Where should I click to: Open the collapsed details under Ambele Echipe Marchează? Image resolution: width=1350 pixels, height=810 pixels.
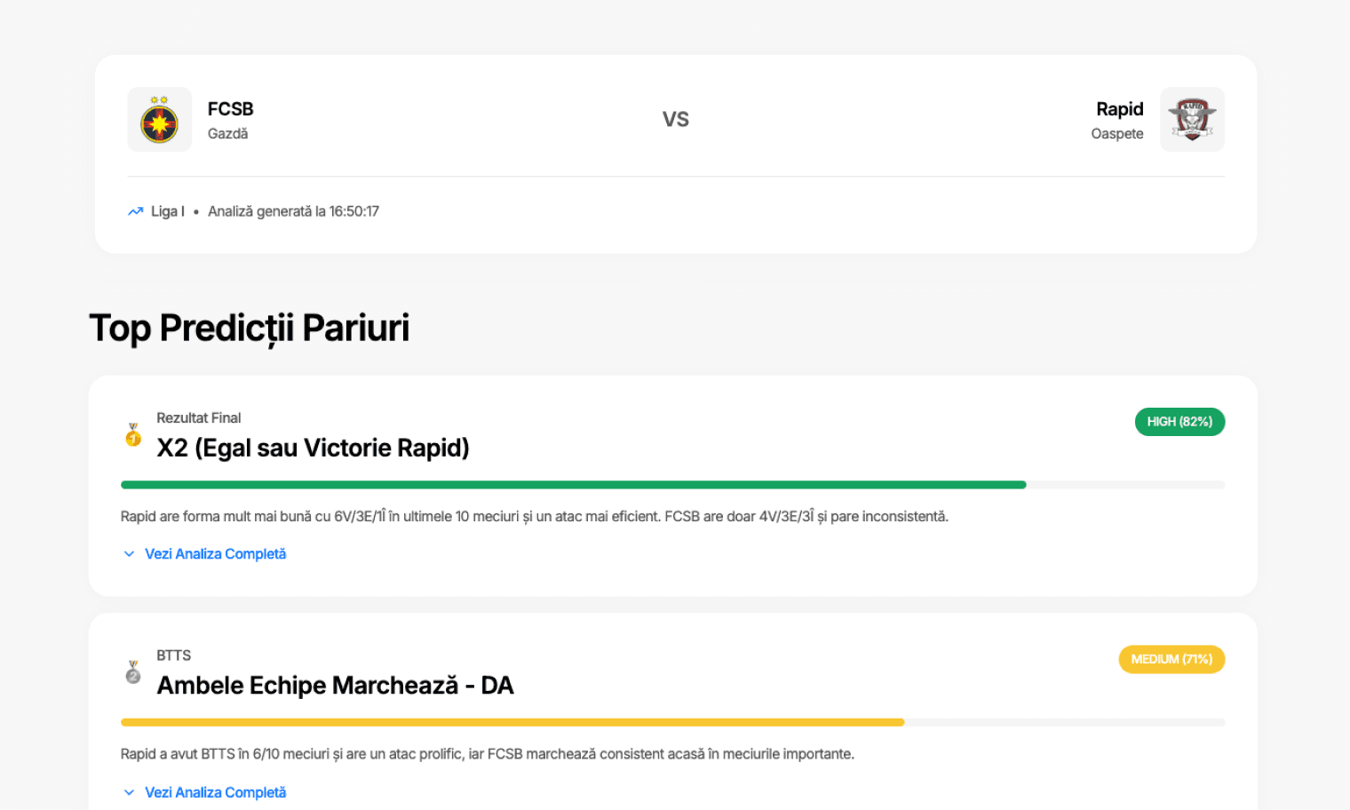[215, 791]
